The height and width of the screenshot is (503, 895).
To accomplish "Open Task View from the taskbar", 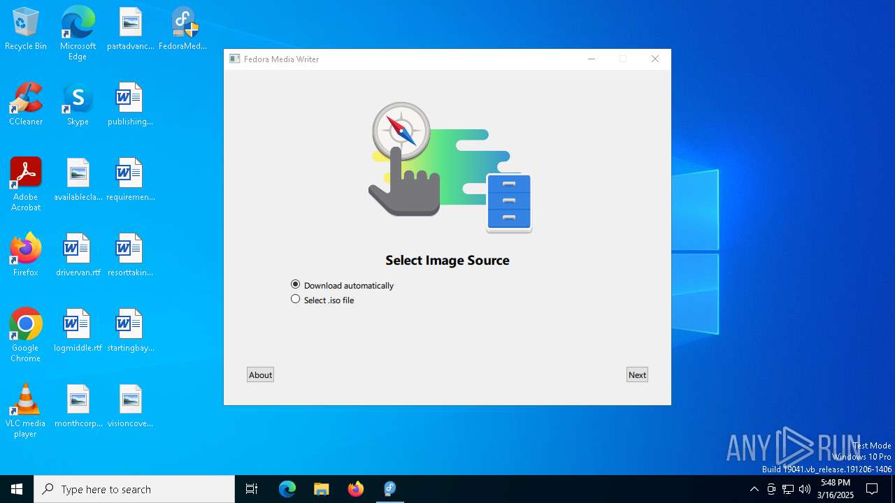I will (252, 489).
